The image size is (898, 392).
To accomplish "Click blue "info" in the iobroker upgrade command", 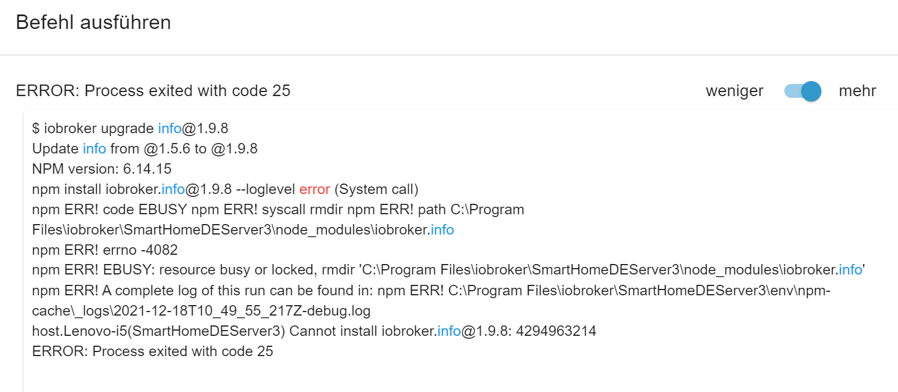I will pyautogui.click(x=169, y=129).
